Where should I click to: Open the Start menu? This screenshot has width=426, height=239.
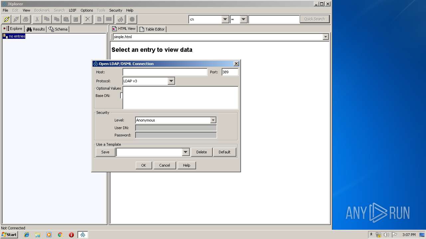[9, 235]
